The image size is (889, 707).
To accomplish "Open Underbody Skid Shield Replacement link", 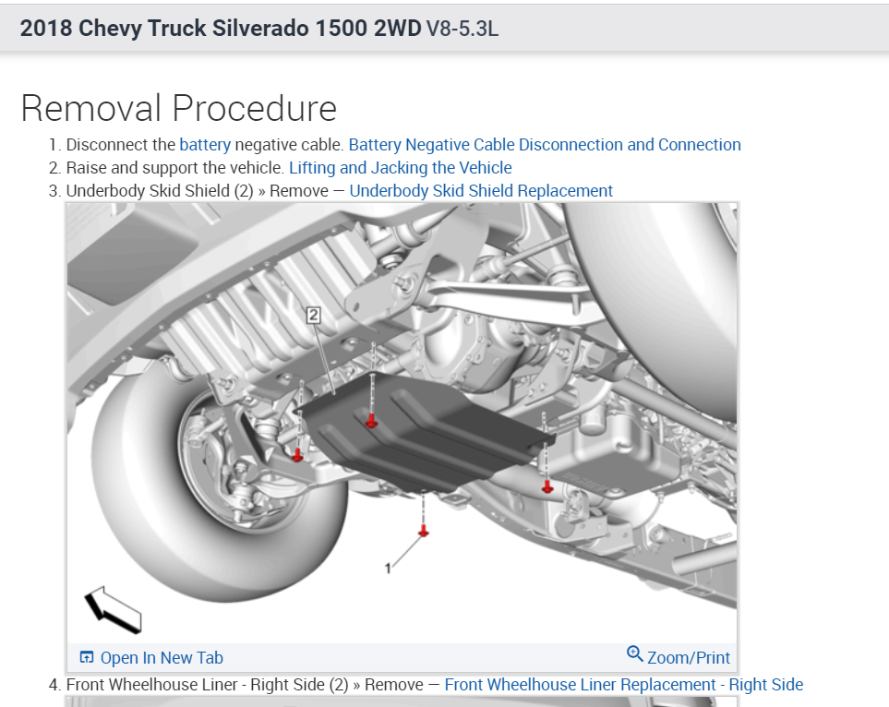I will (481, 191).
